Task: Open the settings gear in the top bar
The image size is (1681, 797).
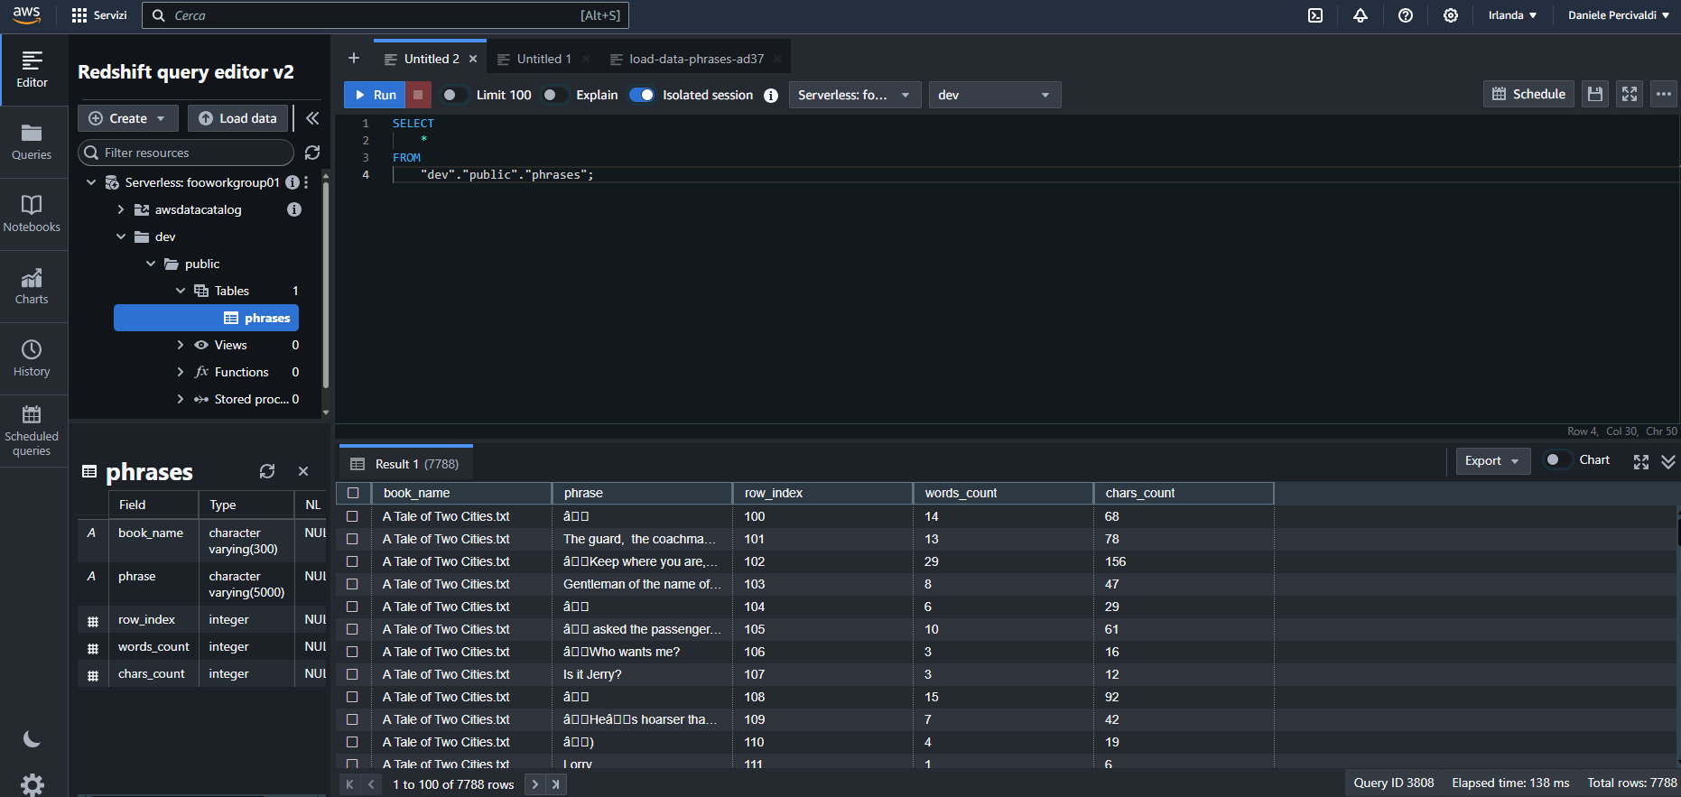Action: pyautogui.click(x=1451, y=15)
